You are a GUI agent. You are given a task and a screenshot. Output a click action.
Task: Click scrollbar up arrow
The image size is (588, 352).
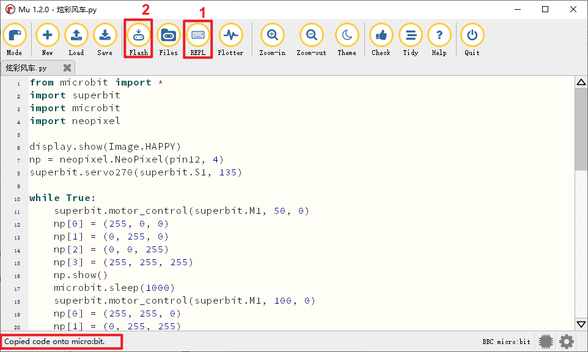coord(581,82)
